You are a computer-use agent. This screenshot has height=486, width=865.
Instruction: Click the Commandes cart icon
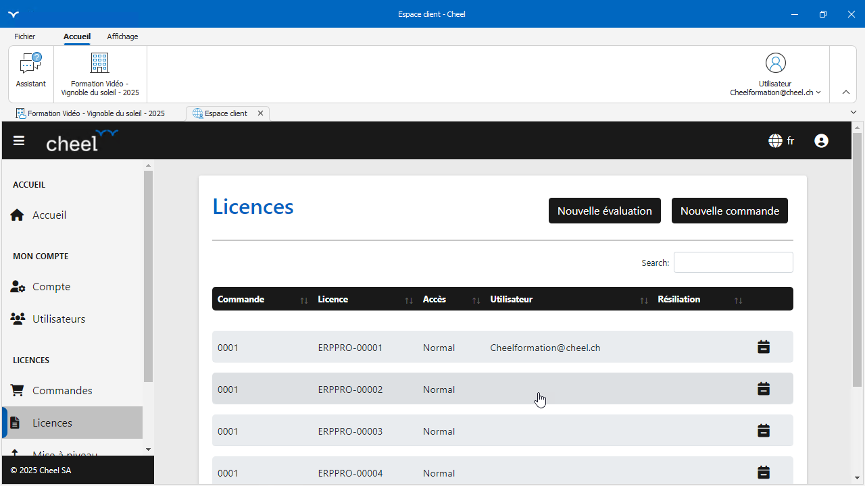[x=18, y=390]
